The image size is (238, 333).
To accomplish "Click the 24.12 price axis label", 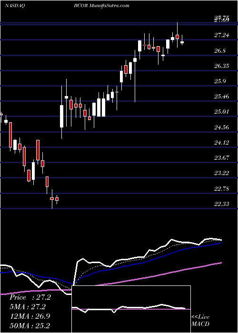I will click(221, 143).
